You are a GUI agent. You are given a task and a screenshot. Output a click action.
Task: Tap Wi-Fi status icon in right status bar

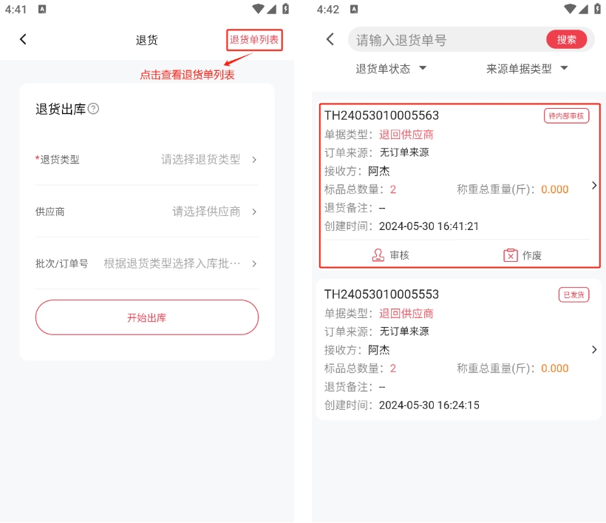[568, 9]
